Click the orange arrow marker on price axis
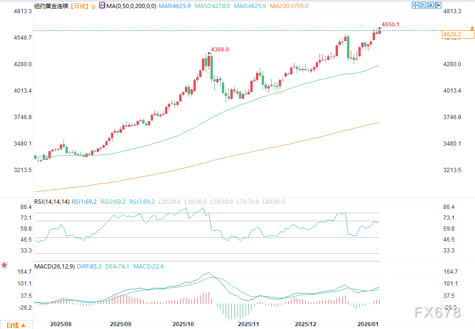 (x=472, y=29)
